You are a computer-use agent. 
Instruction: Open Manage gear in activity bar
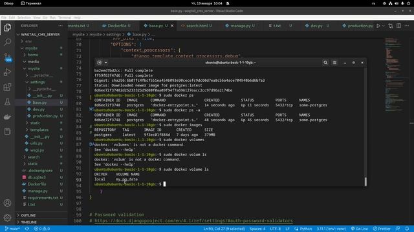coord(7,218)
